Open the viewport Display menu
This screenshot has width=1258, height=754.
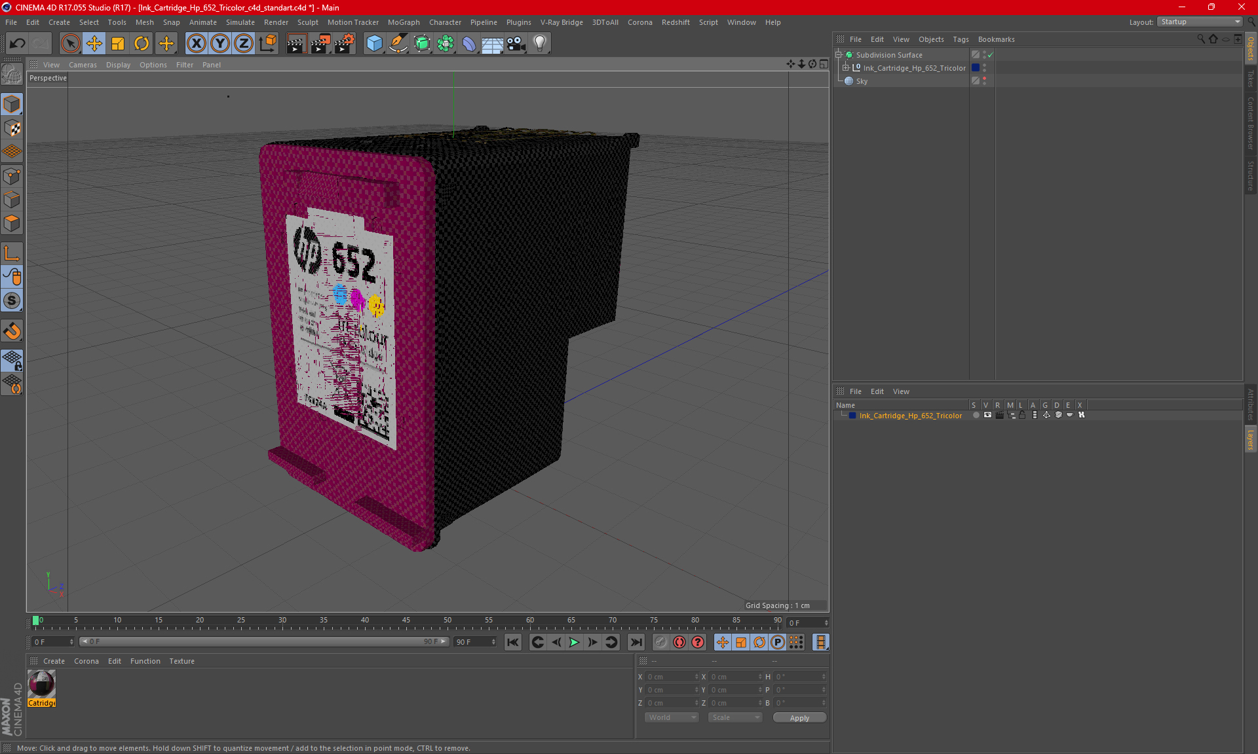click(x=118, y=65)
